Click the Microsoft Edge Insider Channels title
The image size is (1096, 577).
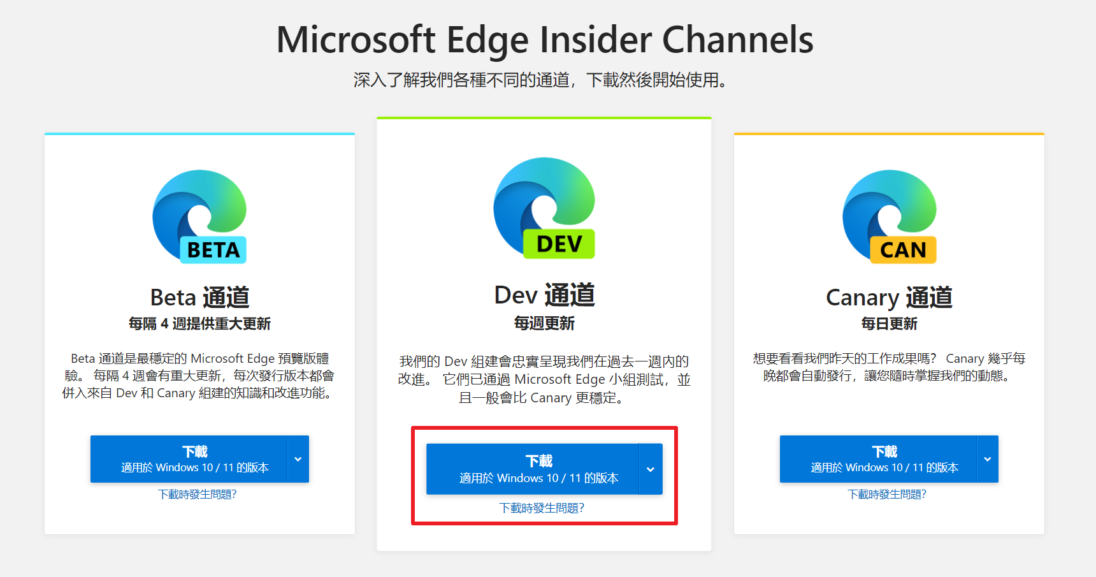point(545,40)
